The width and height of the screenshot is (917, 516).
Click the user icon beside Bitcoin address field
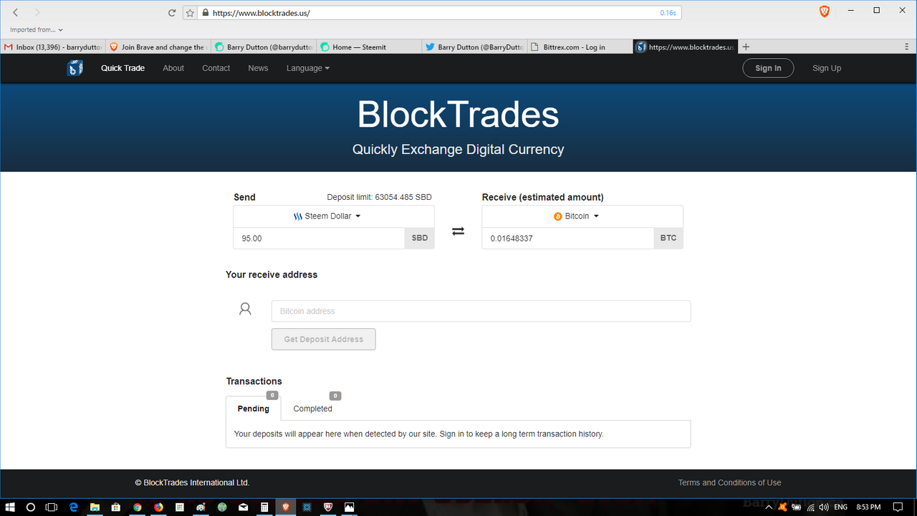[x=245, y=309]
